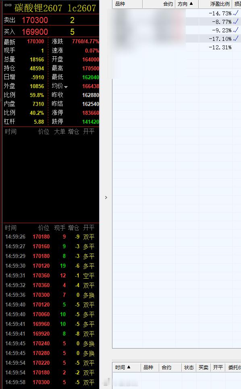Image resolution: width=241 pixels, height=389 pixels.
Task: Click 买卖 header in orders table
Action: (x=204, y=368)
